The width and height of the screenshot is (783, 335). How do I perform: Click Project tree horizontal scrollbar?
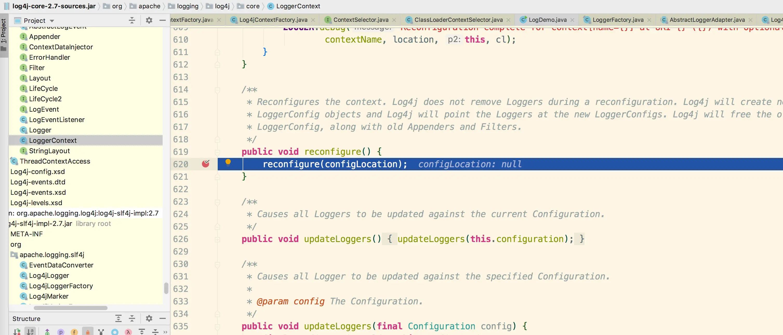pos(70,308)
